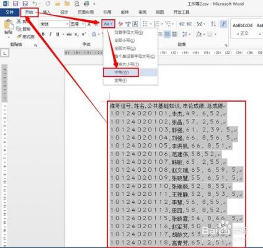Switch to the 引用 ribbon tab
Image resolution: width=263 pixels, height=248 pixels.
[107, 12]
